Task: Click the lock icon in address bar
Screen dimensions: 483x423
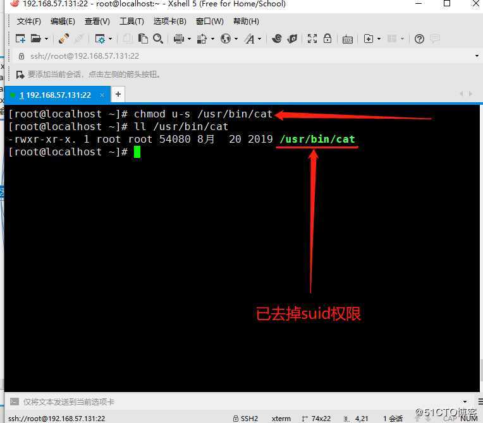Action: 21,56
